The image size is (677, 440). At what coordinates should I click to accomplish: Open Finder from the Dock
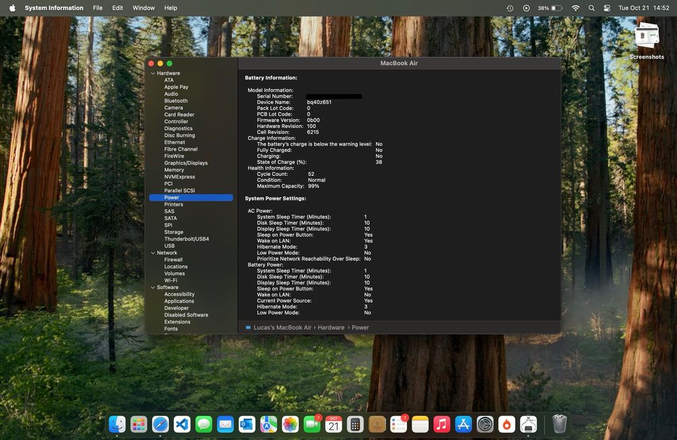[117, 424]
